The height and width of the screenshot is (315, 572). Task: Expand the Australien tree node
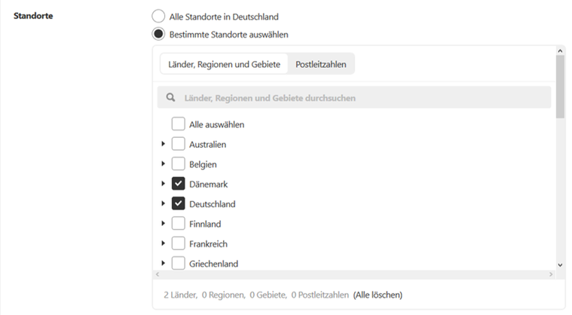(x=163, y=144)
